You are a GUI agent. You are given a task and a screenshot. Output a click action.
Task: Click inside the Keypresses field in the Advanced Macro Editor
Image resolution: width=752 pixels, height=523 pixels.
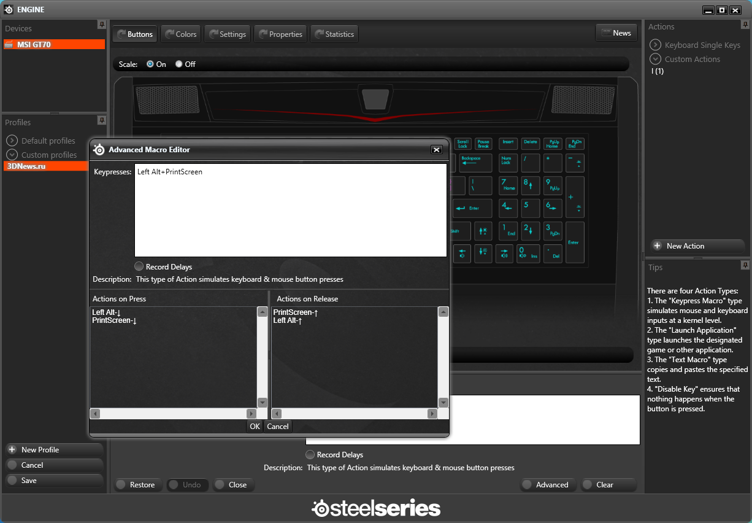coord(291,210)
